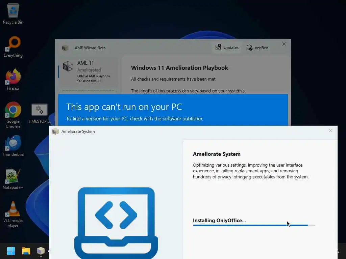
Task: Close the AME Wizard Beta window
Action: pos(284,44)
